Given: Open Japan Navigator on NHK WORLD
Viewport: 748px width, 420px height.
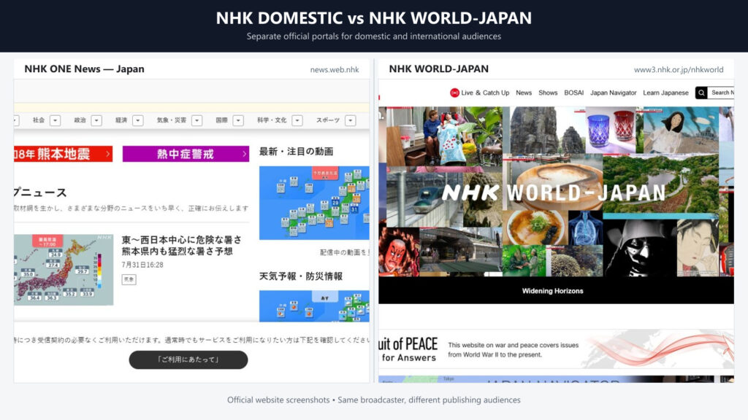Looking at the screenshot, I should tap(614, 93).
